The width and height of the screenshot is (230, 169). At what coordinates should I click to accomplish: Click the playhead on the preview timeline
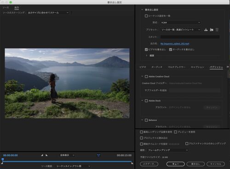[3, 159]
